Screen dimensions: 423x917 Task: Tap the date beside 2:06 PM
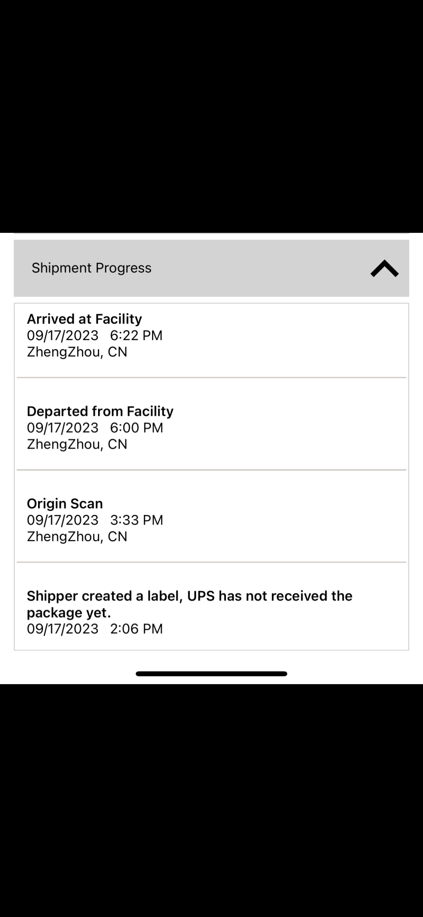(63, 629)
